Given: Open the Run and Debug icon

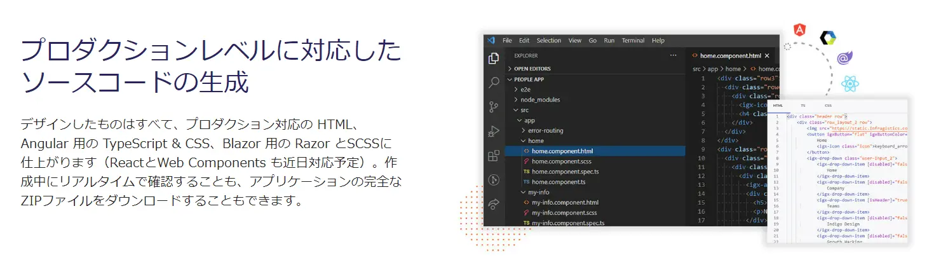Looking at the screenshot, I should (x=493, y=132).
